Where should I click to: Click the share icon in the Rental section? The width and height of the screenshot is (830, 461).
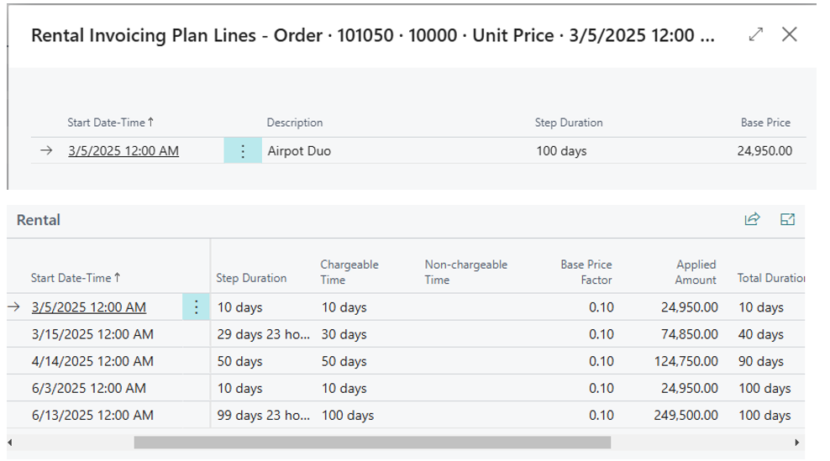(752, 219)
